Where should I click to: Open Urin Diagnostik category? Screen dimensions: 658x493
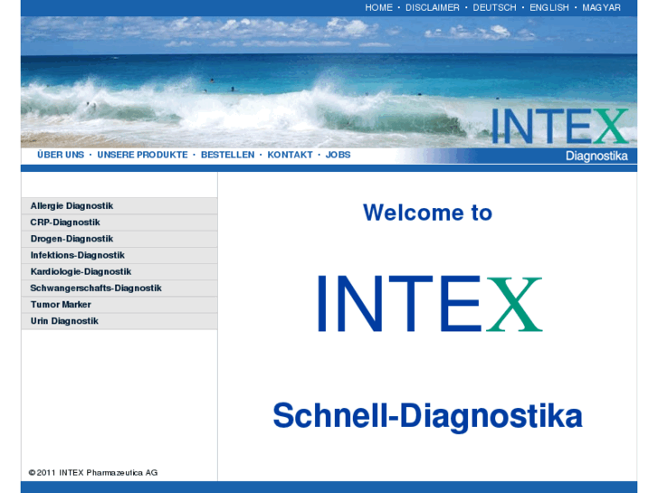coord(119,320)
